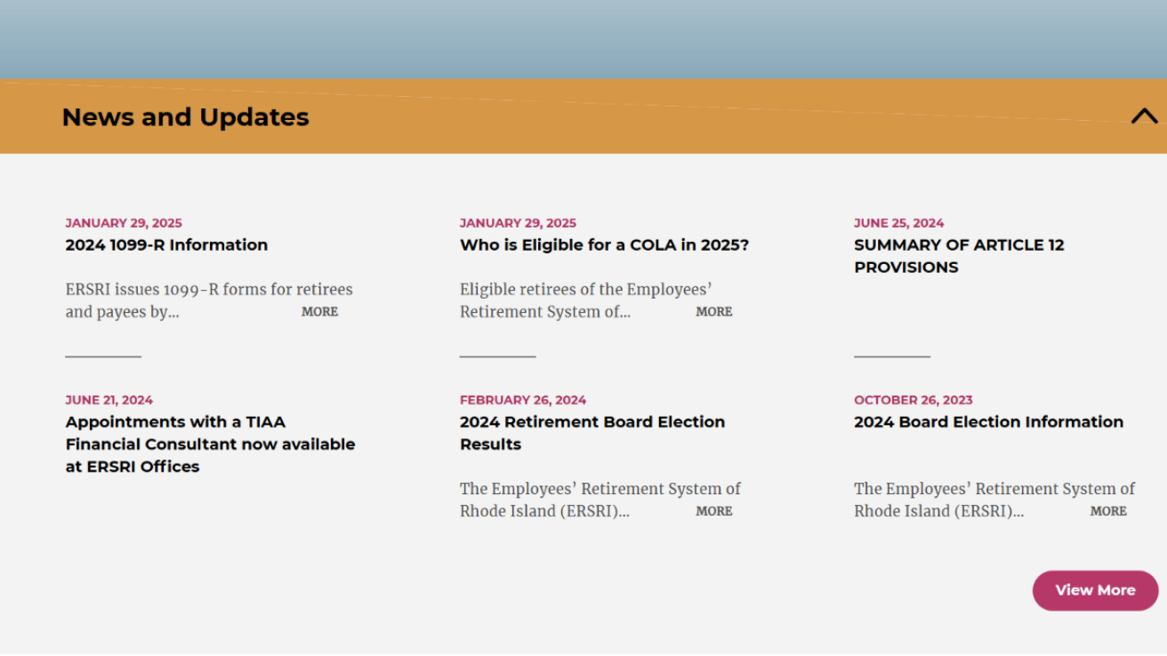The image size is (1167, 656).
Task: Open Summary of Article 12 Provisions headline
Action: 959,256
